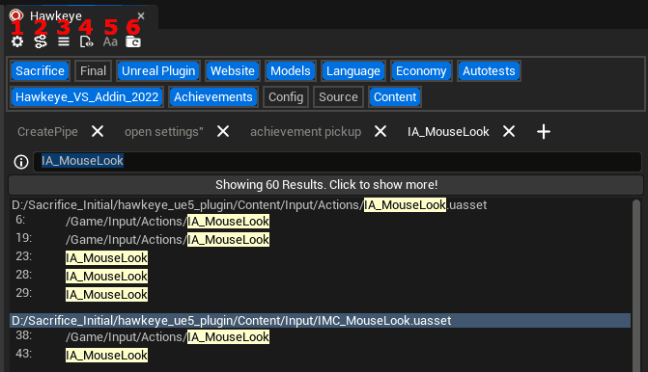This screenshot has height=372, width=648.
Task: Open the settings gear icon
Action: click(x=17, y=41)
